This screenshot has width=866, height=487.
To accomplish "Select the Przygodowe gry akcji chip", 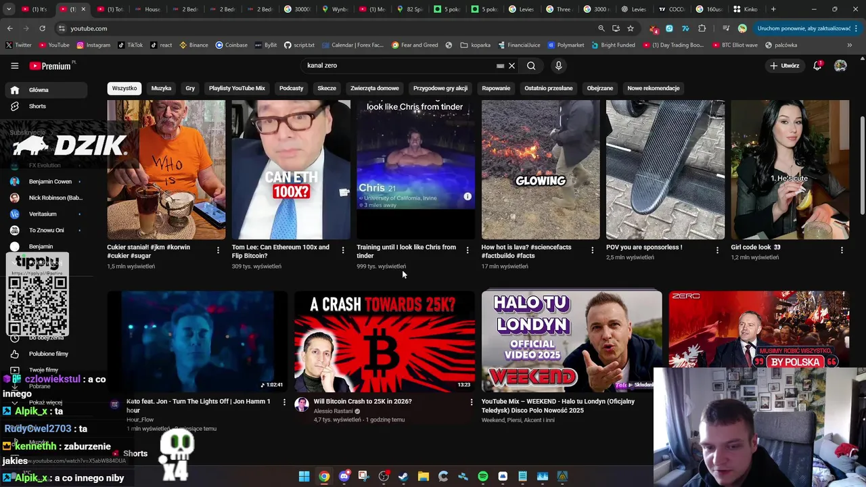I will pos(440,88).
